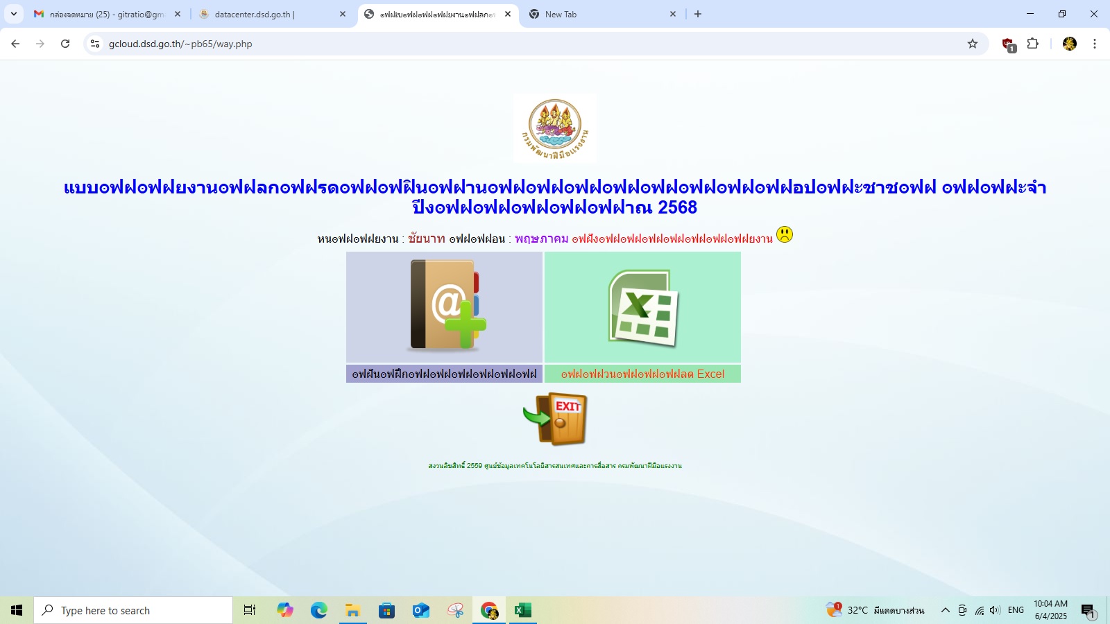Open the Chrome profile avatar
Viewport: 1110px width, 624px height.
coord(1070,44)
